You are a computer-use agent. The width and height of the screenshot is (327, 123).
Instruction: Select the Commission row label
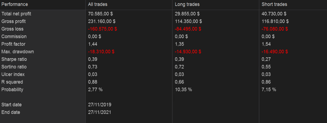(14, 36)
